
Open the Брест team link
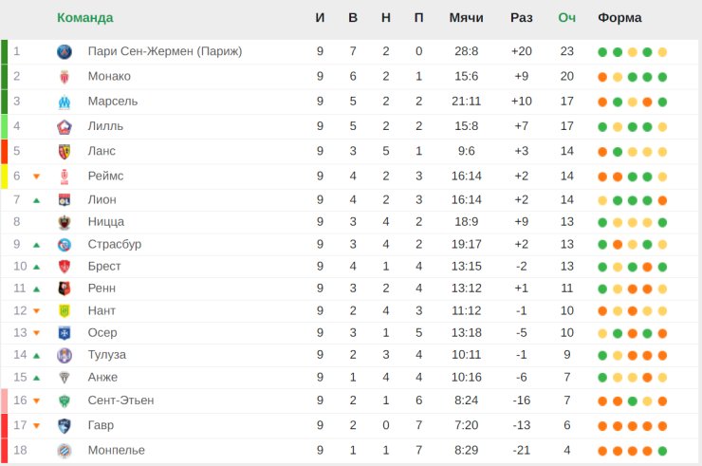tap(104, 266)
